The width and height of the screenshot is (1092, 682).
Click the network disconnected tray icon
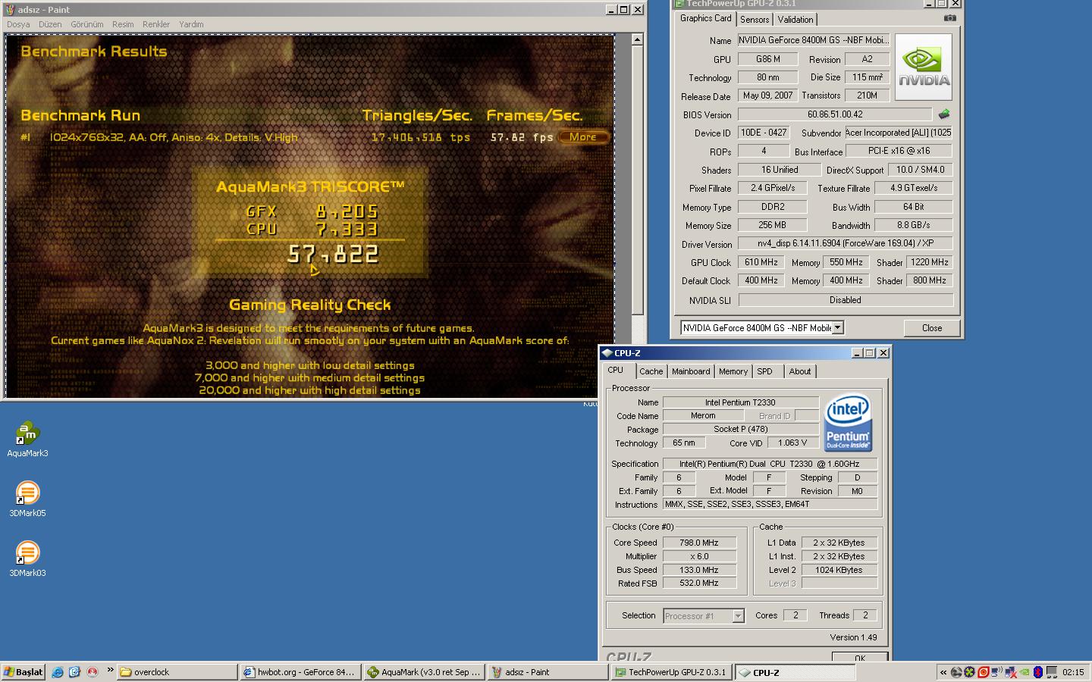(1011, 672)
